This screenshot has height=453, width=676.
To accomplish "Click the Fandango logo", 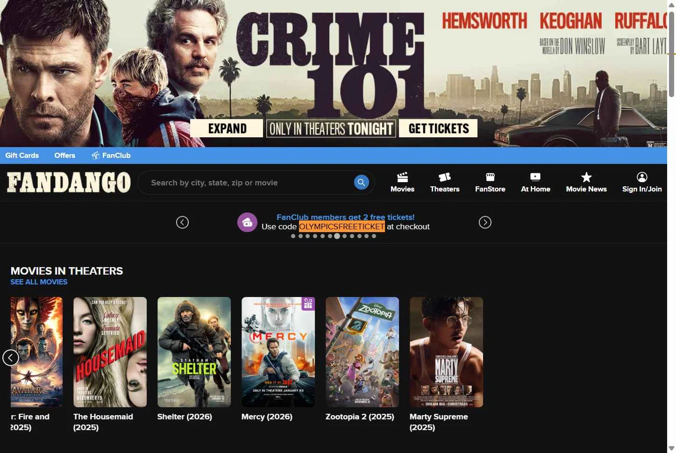I will point(69,182).
